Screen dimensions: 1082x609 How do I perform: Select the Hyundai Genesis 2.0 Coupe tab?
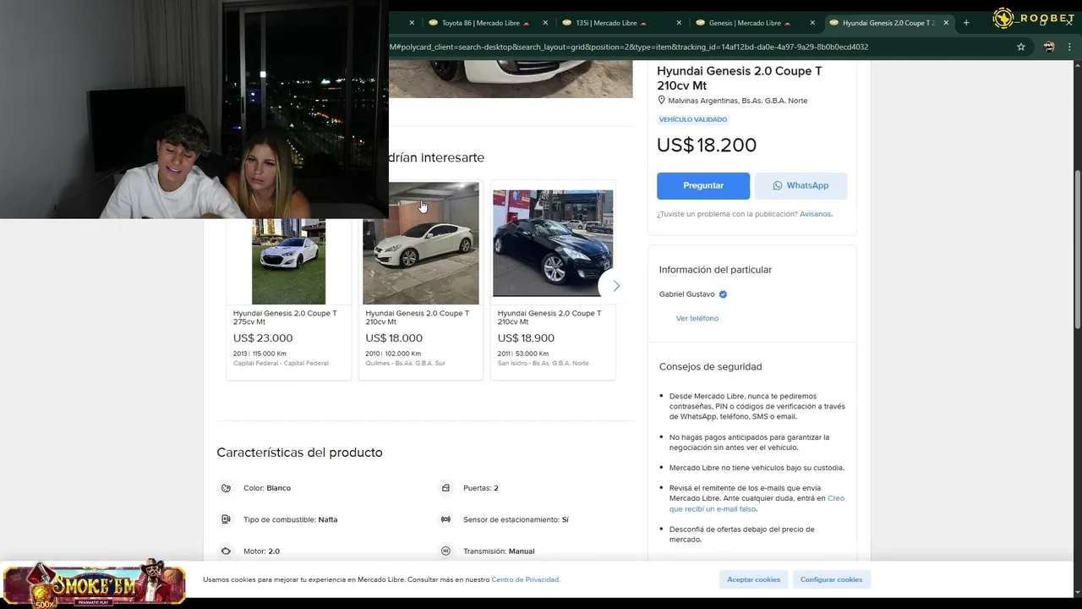pyautogui.click(x=888, y=23)
